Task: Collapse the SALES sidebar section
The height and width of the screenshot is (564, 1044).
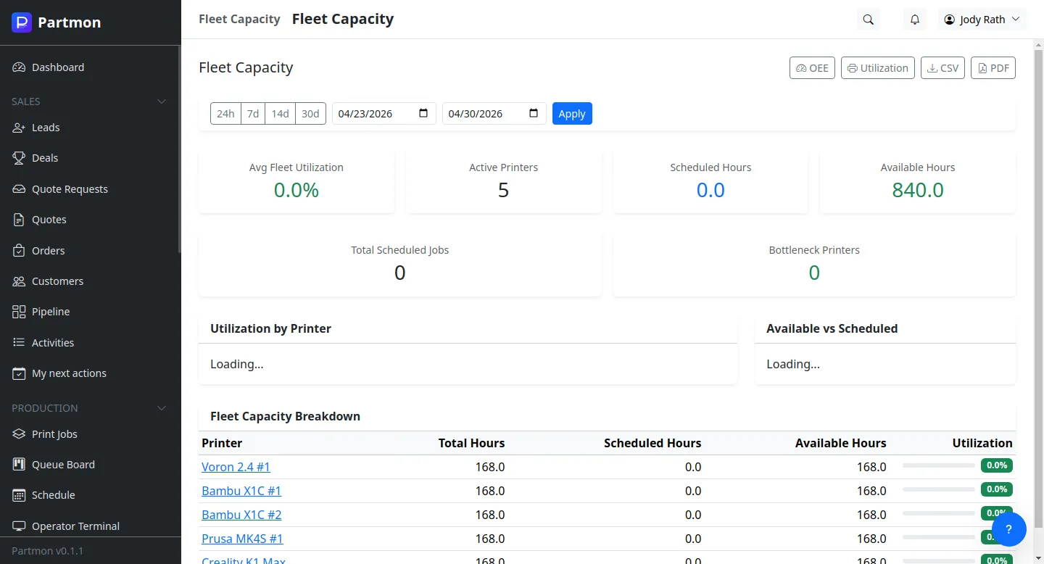Action: 162,101
